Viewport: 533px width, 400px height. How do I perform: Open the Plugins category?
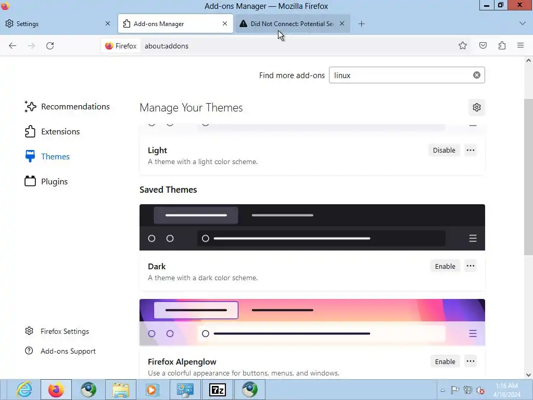tap(46, 182)
